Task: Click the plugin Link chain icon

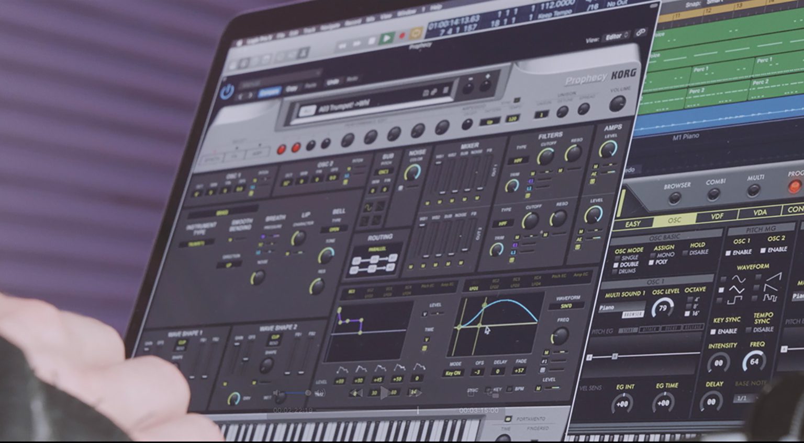Action: (x=640, y=33)
